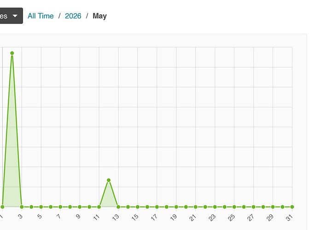Click the last data point on day 31
The image size is (314, 230).
tap(292, 207)
